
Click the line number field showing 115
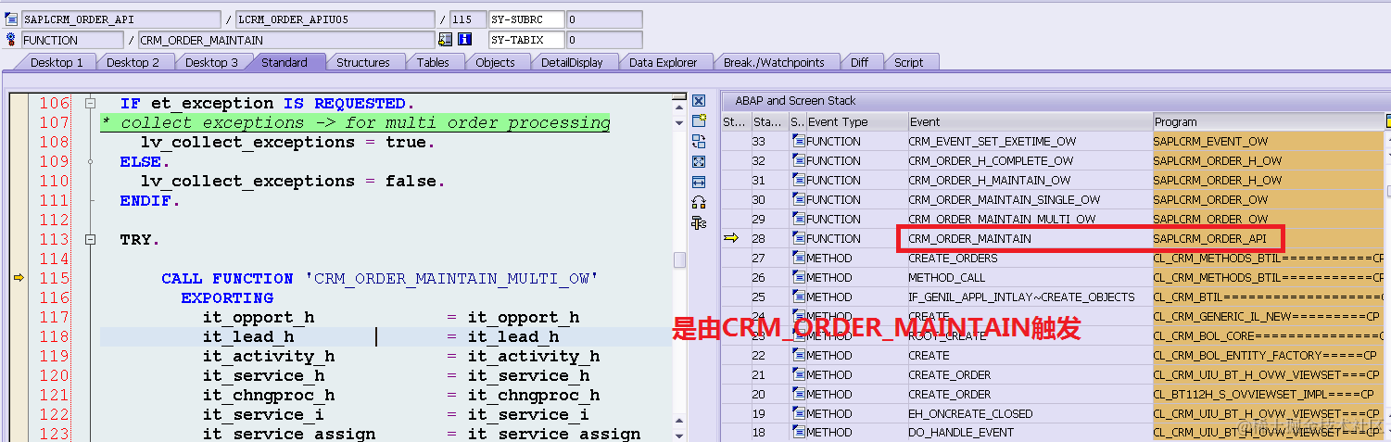tap(467, 19)
